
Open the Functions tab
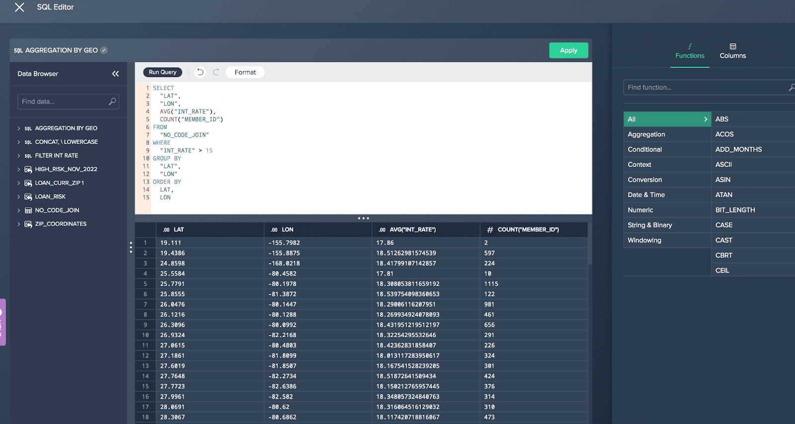click(689, 51)
